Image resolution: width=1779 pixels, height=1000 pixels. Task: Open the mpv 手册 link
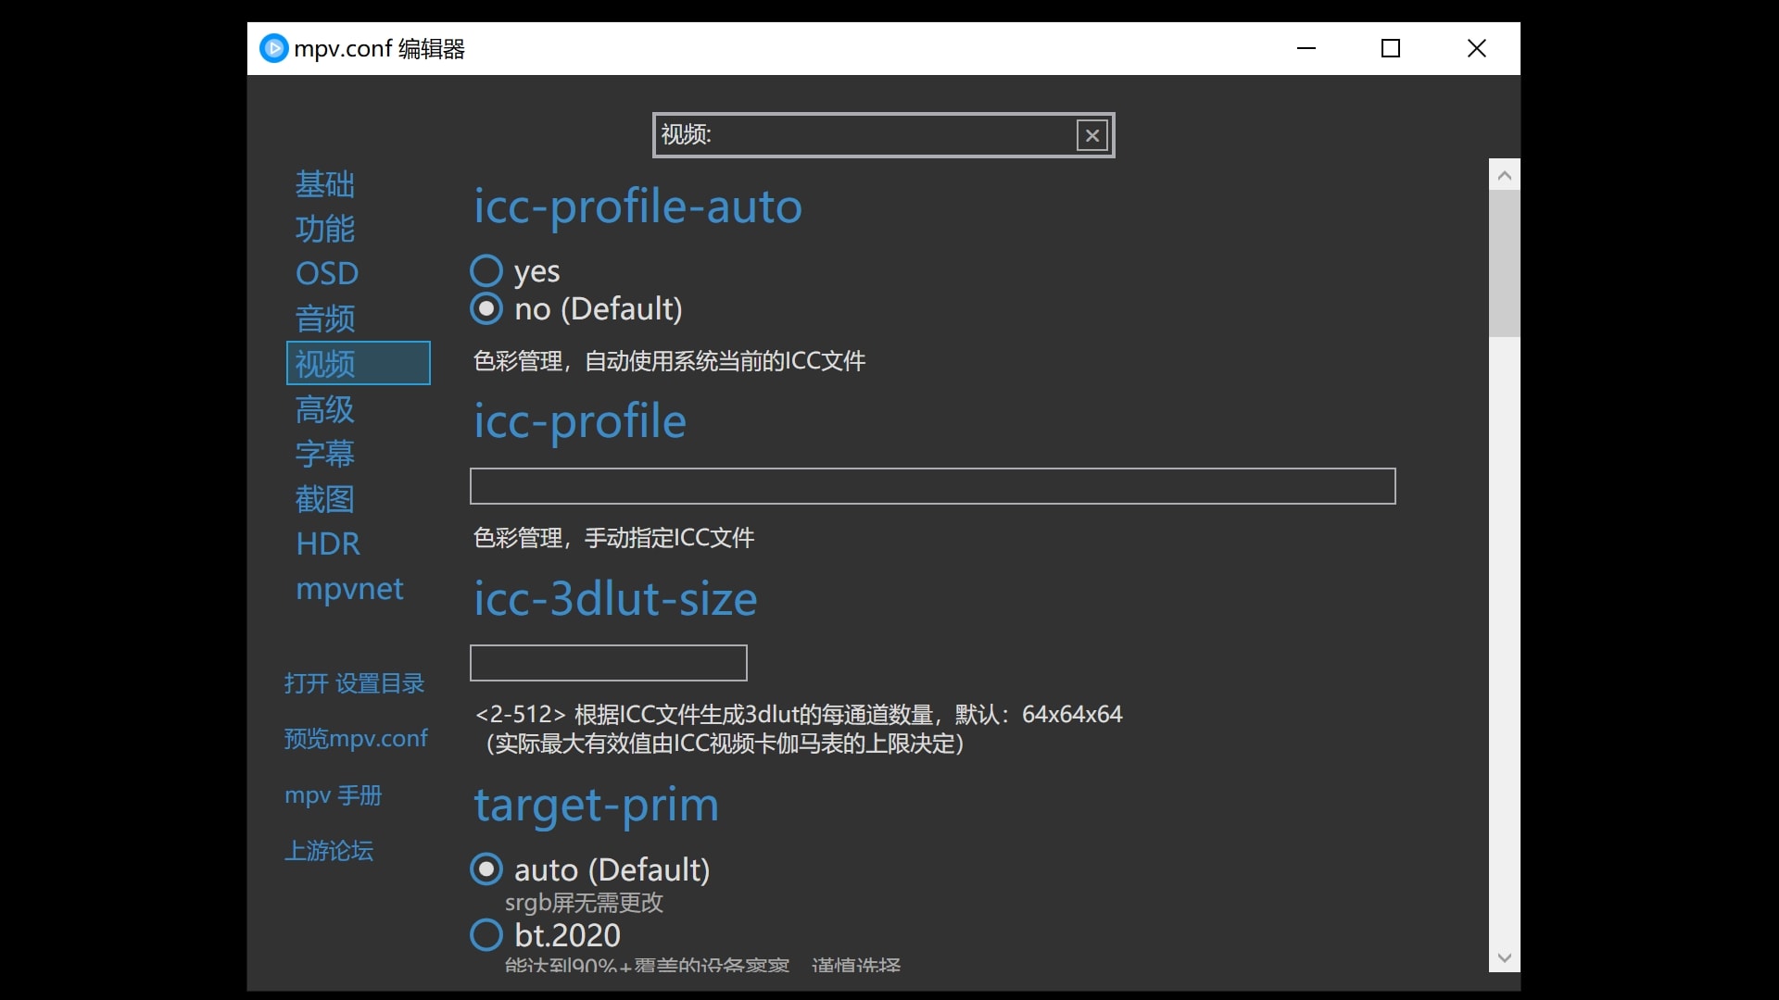click(x=333, y=795)
